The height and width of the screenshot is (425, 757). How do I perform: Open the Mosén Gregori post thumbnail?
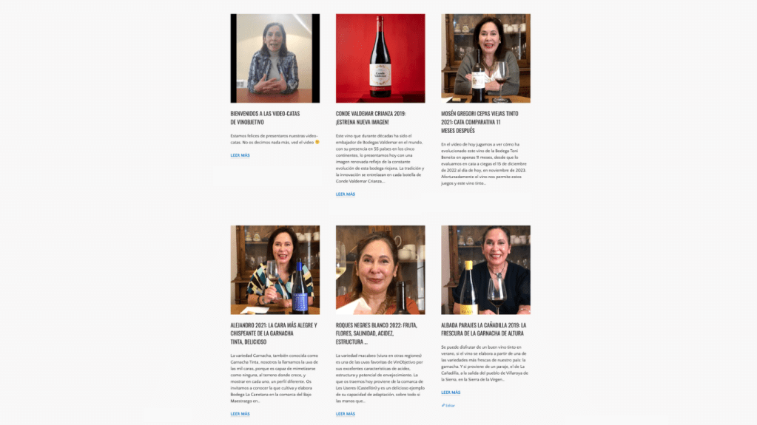click(485, 58)
